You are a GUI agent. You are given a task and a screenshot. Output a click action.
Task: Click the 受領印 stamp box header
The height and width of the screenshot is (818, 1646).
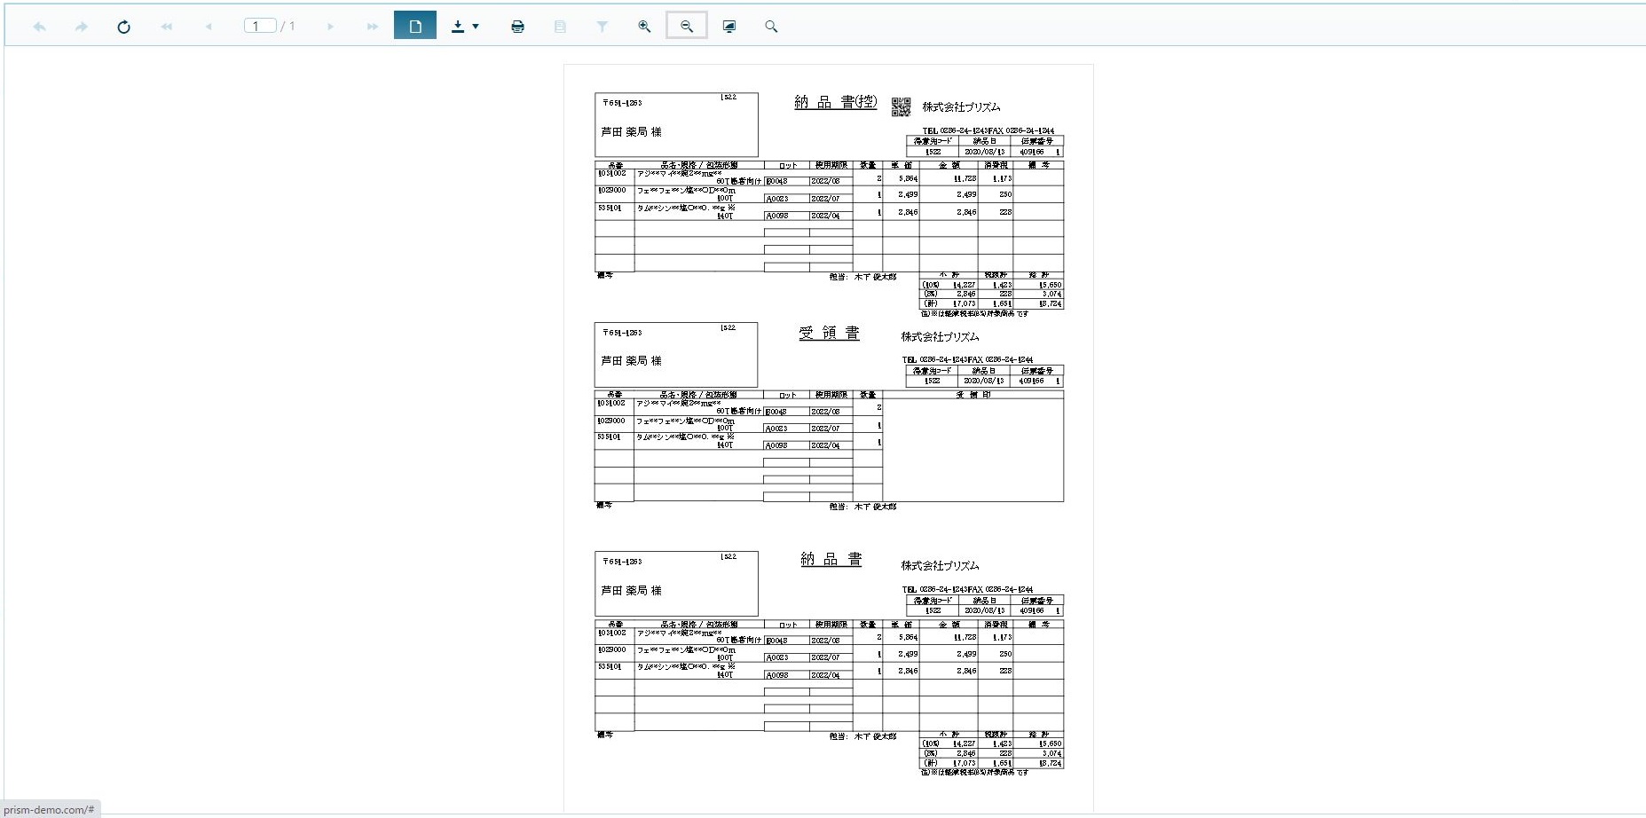click(x=973, y=395)
